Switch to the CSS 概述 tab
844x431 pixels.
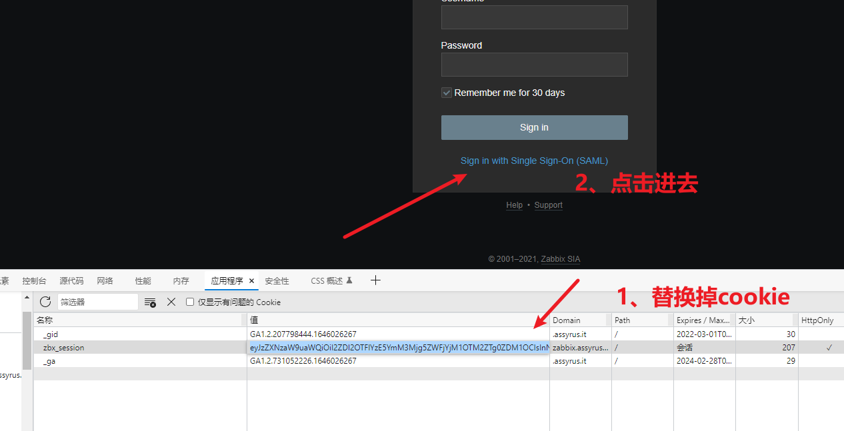click(x=331, y=281)
